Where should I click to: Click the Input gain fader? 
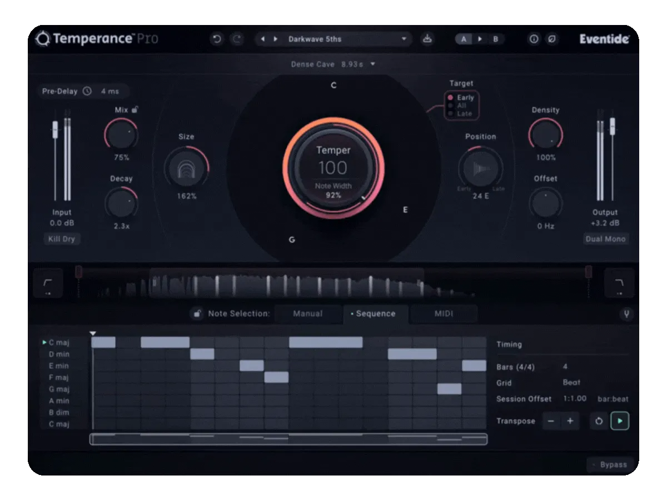55,131
